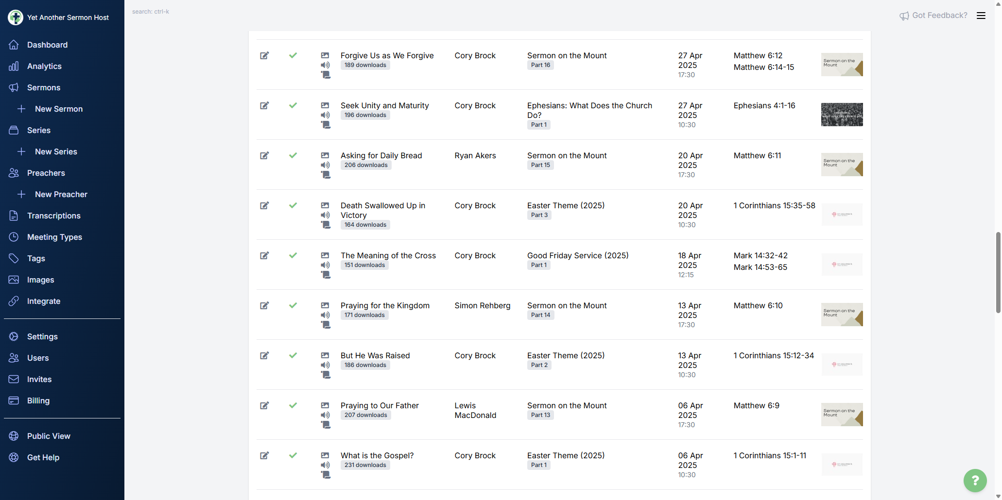Viewport: 1002px width, 500px height.
Task: Open the hamburger menu at top right
Action: pyautogui.click(x=981, y=16)
